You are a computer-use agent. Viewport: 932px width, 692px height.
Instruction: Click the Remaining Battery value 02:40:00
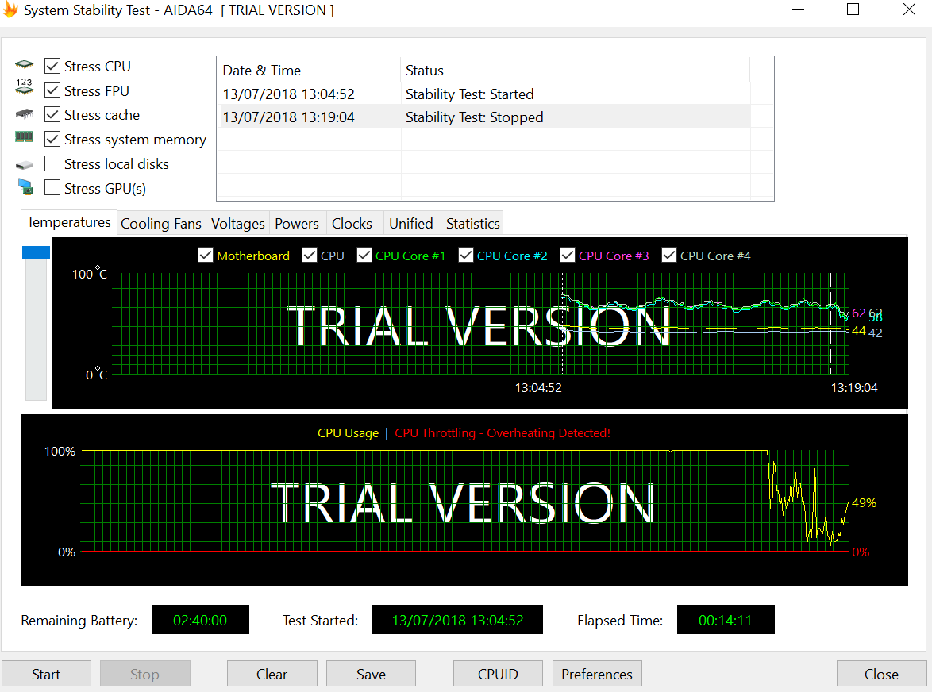coord(200,620)
